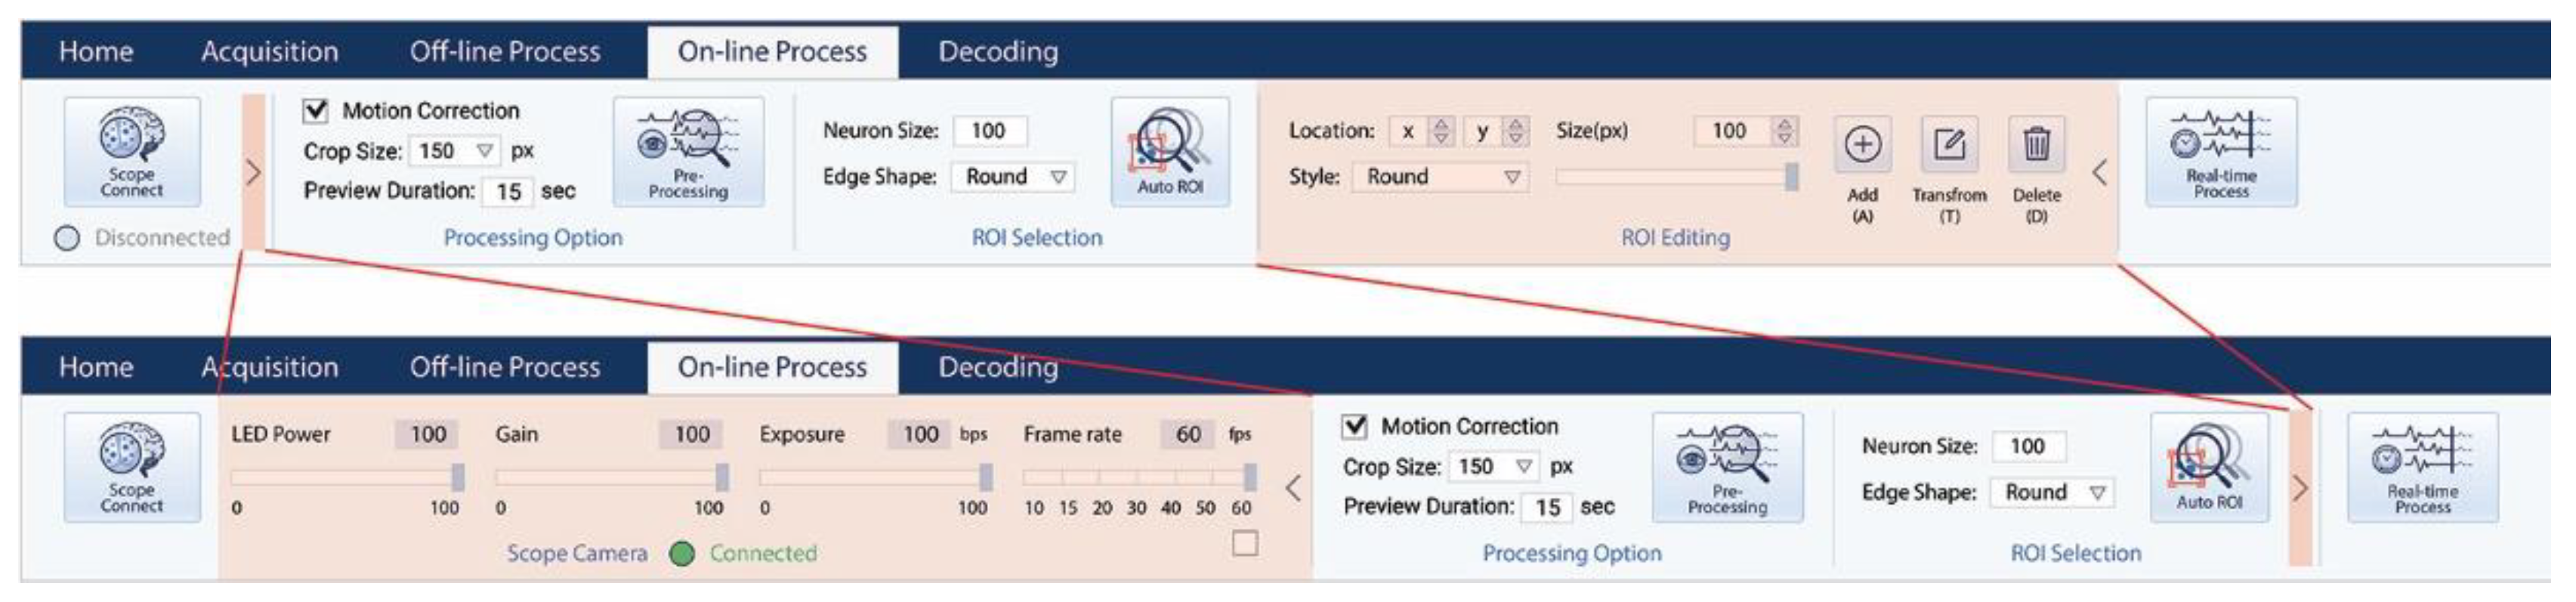Click Auto ROI icon beside ROI Editing panel
The width and height of the screenshot is (2576, 602).
(1169, 152)
